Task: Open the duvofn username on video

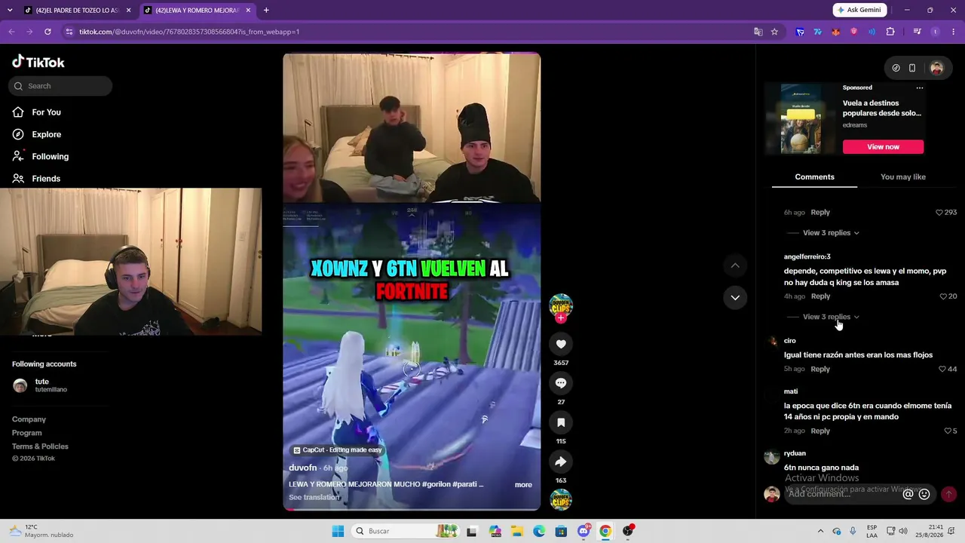Action: pos(303,468)
